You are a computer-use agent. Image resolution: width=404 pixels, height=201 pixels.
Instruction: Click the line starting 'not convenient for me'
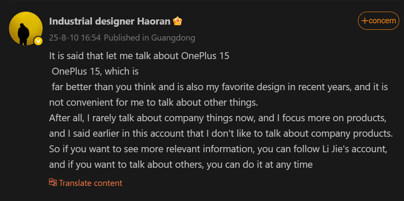tap(154, 102)
